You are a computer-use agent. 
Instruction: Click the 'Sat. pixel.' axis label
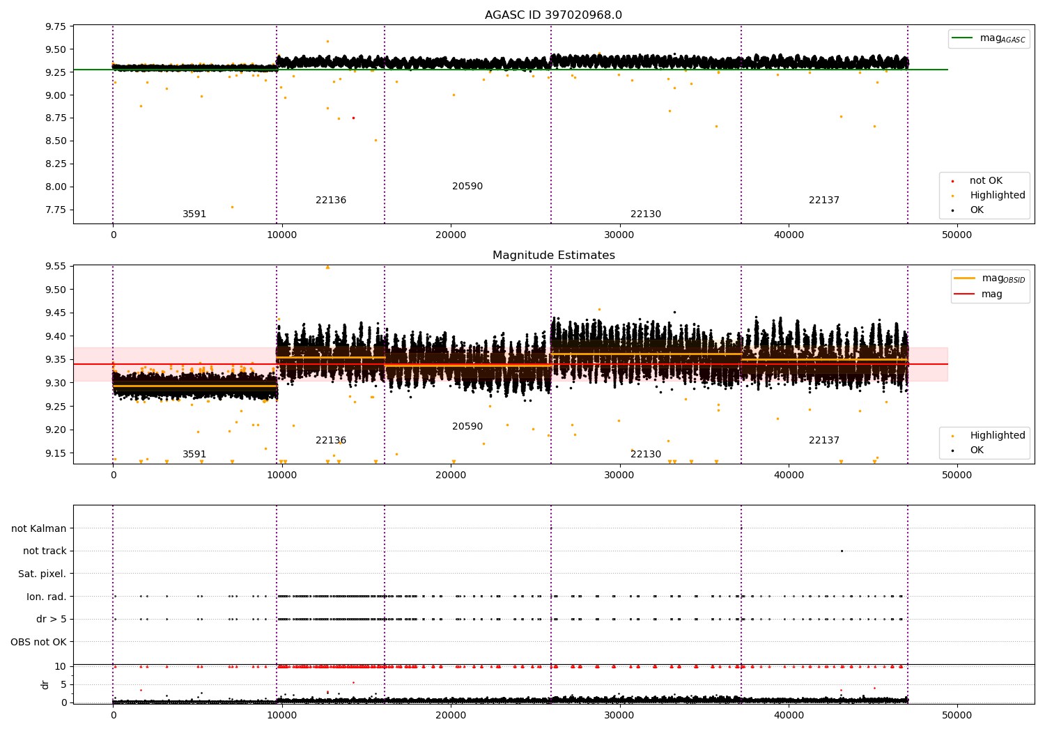tap(42, 574)
